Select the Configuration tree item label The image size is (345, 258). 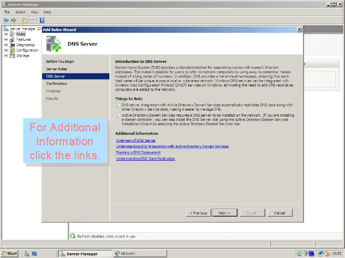(x=27, y=50)
